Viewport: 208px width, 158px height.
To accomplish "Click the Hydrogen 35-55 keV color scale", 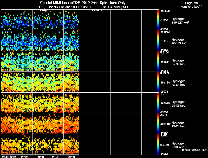I will click(158, 82).
